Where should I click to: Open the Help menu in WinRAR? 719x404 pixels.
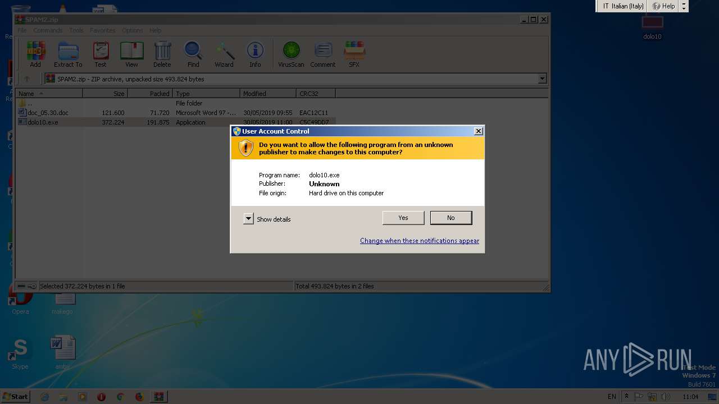click(x=155, y=30)
